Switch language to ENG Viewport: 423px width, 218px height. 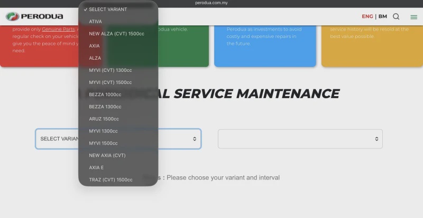367,16
